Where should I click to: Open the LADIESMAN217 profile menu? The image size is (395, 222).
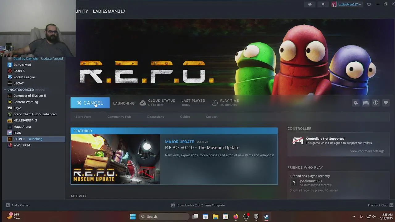109,11
